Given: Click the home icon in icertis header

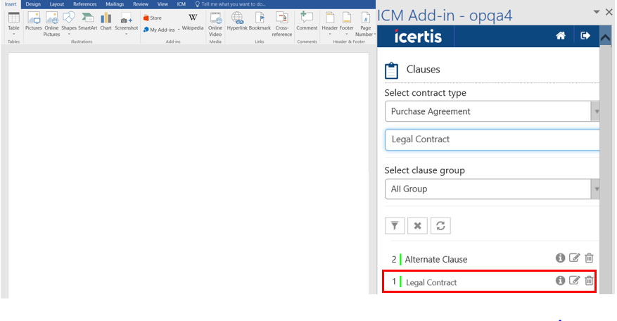Looking at the screenshot, I should (x=561, y=36).
